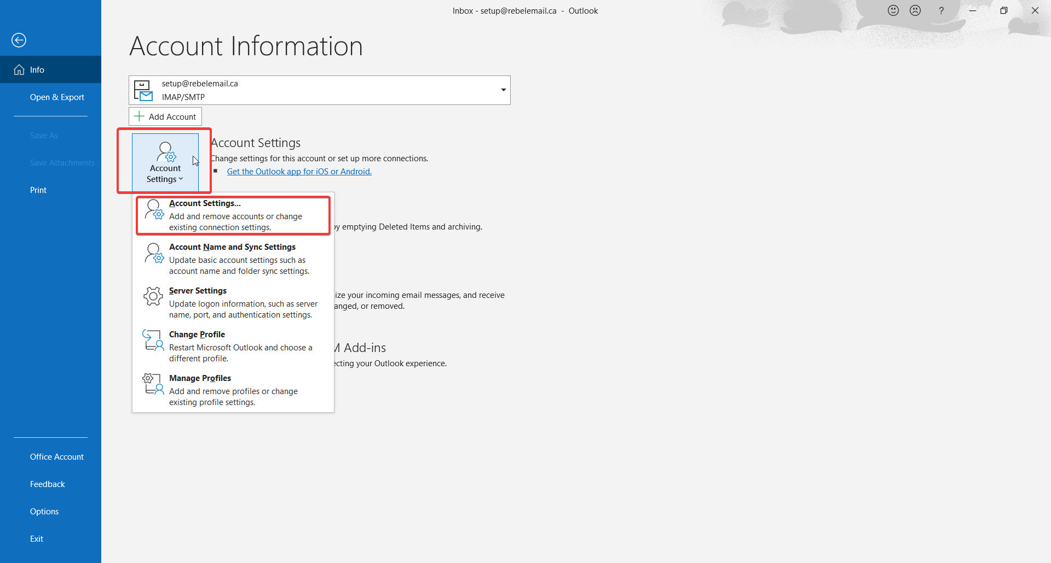Click the gear icon for Server Settings

(153, 296)
